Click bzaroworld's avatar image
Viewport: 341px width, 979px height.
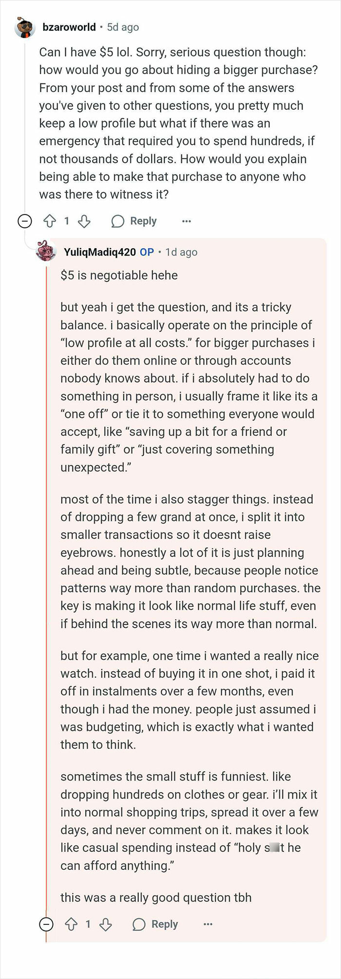pos(24,28)
